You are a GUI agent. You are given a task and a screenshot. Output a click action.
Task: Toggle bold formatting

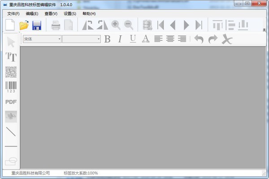(x=107, y=39)
